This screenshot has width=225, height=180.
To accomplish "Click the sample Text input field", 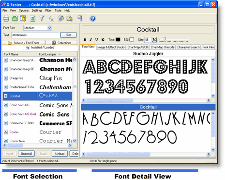I will [36, 35].
